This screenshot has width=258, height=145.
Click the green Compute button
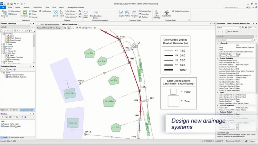tap(25, 14)
